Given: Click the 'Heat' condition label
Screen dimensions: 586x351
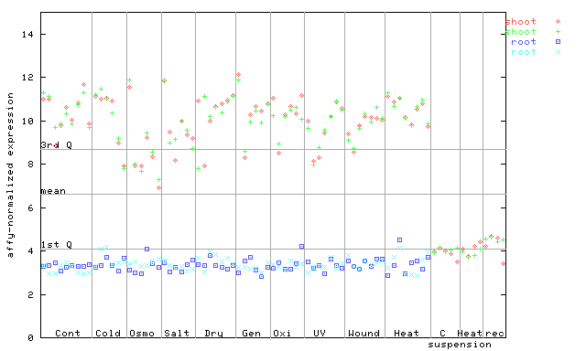Looking at the screenshot, I should (x=407, y=333).
